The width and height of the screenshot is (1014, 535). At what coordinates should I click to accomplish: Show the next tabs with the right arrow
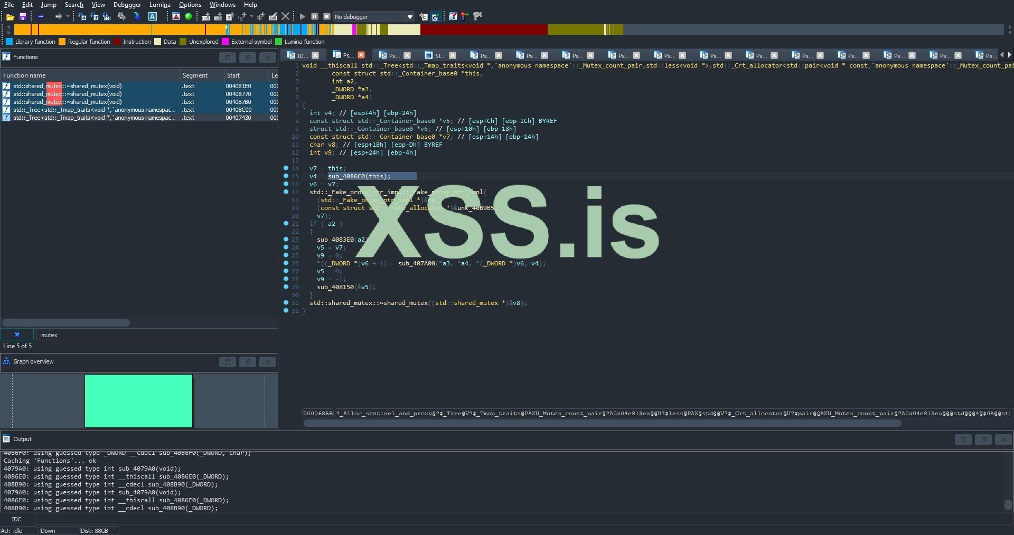coord(1009,55)
